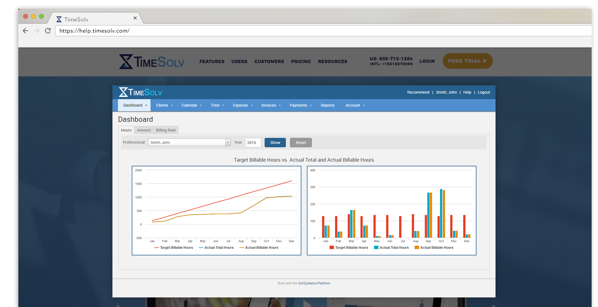Image resolution: width=598 pixels, height=307 pixels.
Task: Toggle Target Billable Hours red bar legend
Action: coord(348,248)
